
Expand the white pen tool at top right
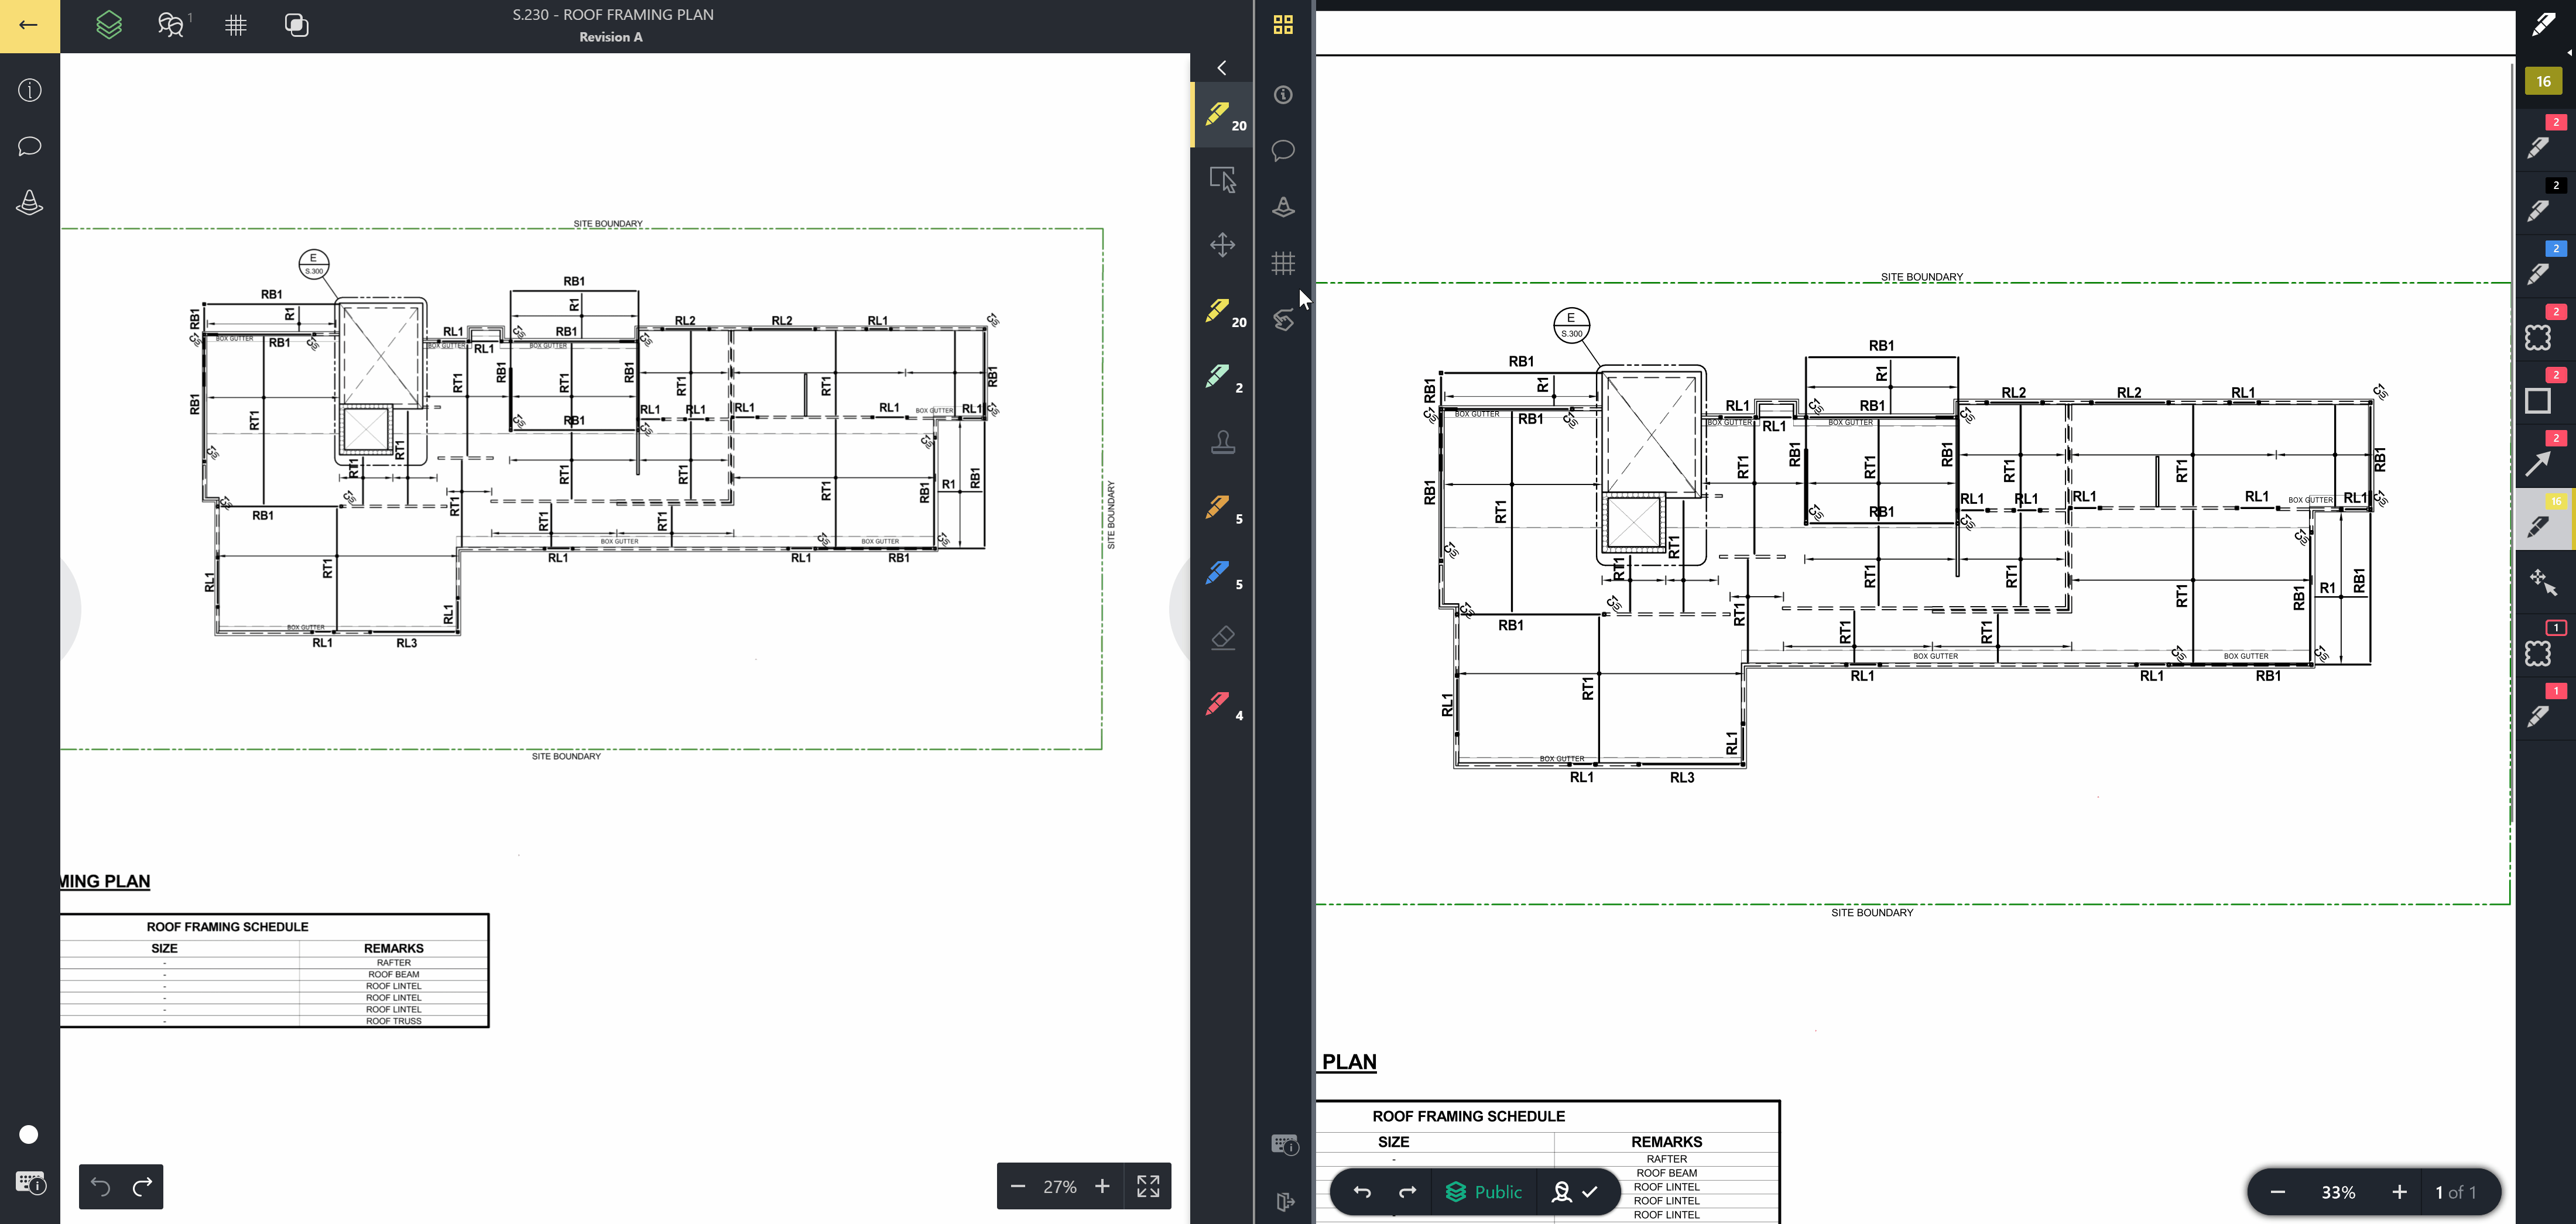point(2545,25)
